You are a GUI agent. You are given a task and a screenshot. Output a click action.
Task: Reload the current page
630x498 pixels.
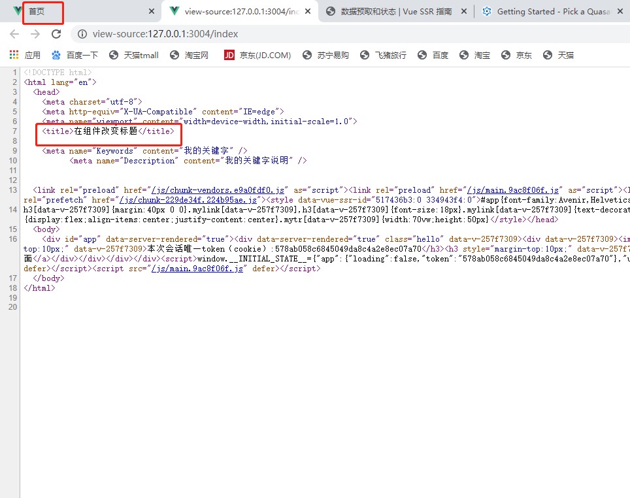click(x=56, y=34)
